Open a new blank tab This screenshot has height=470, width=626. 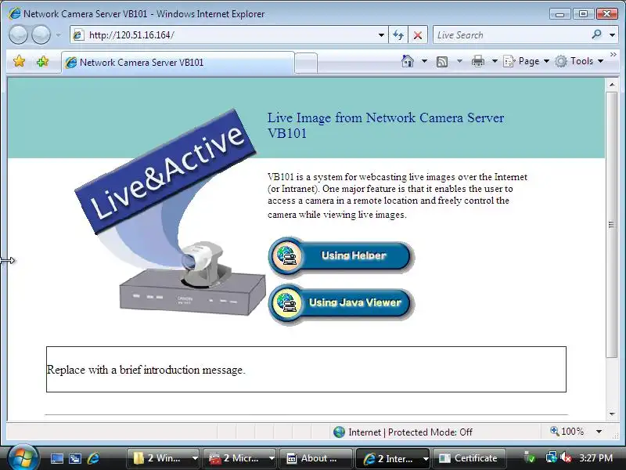306,63
